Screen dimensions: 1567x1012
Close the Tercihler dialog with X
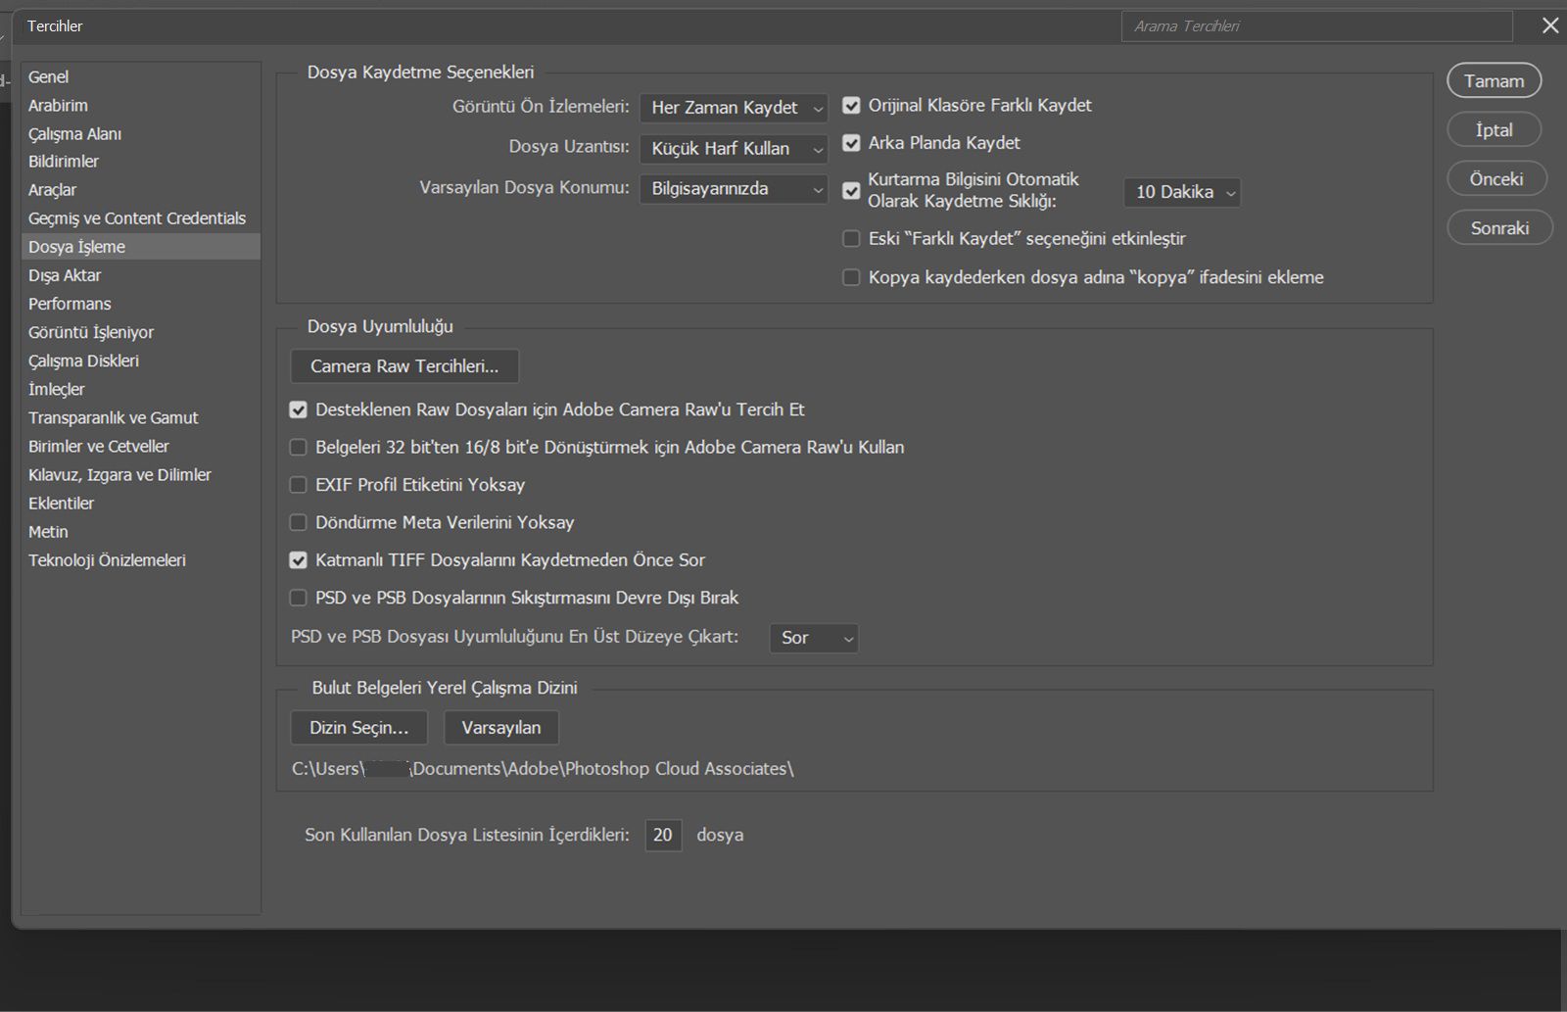click(1549, 25)
